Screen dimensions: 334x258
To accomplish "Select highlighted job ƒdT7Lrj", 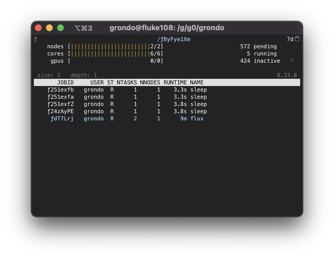I will pos(167,119).
